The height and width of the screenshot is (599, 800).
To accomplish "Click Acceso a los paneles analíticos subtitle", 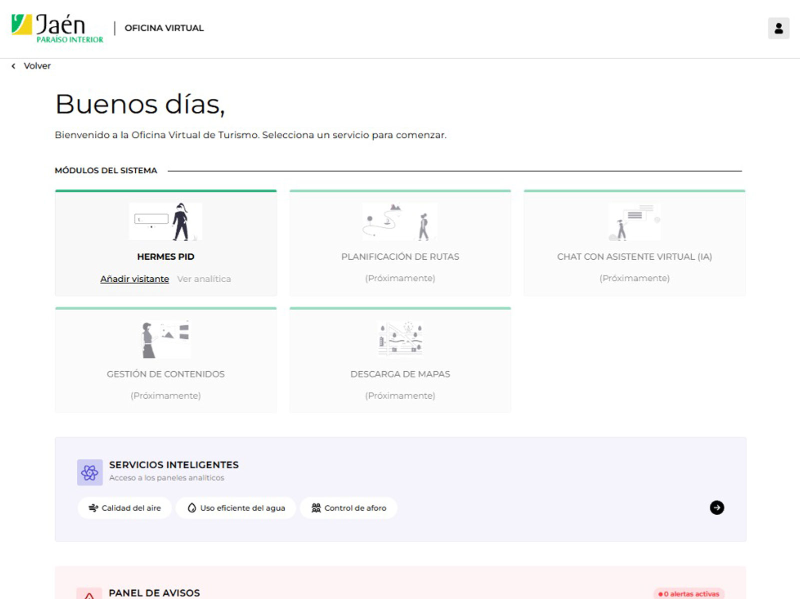I will click(x=166, y=478).
